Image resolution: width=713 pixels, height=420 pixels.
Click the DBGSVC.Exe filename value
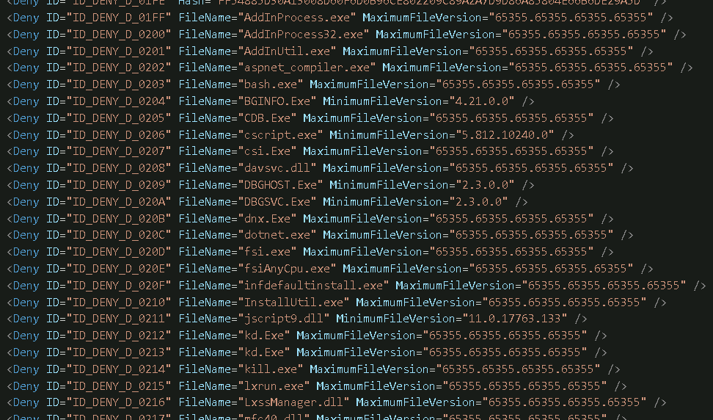click(x=277, y=202)
